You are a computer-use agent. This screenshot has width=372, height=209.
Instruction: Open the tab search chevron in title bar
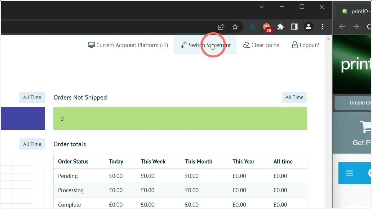click(262, 7)
